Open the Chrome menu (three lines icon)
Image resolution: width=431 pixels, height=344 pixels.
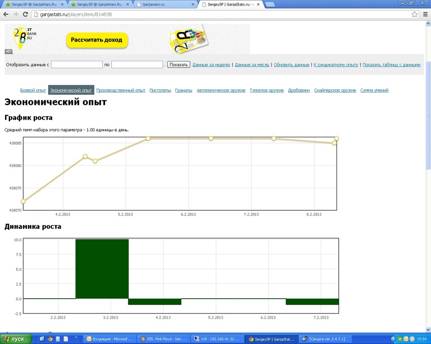425,14
